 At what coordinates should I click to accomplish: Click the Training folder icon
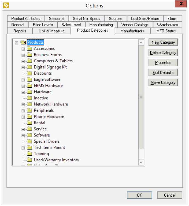click(30, 154)
